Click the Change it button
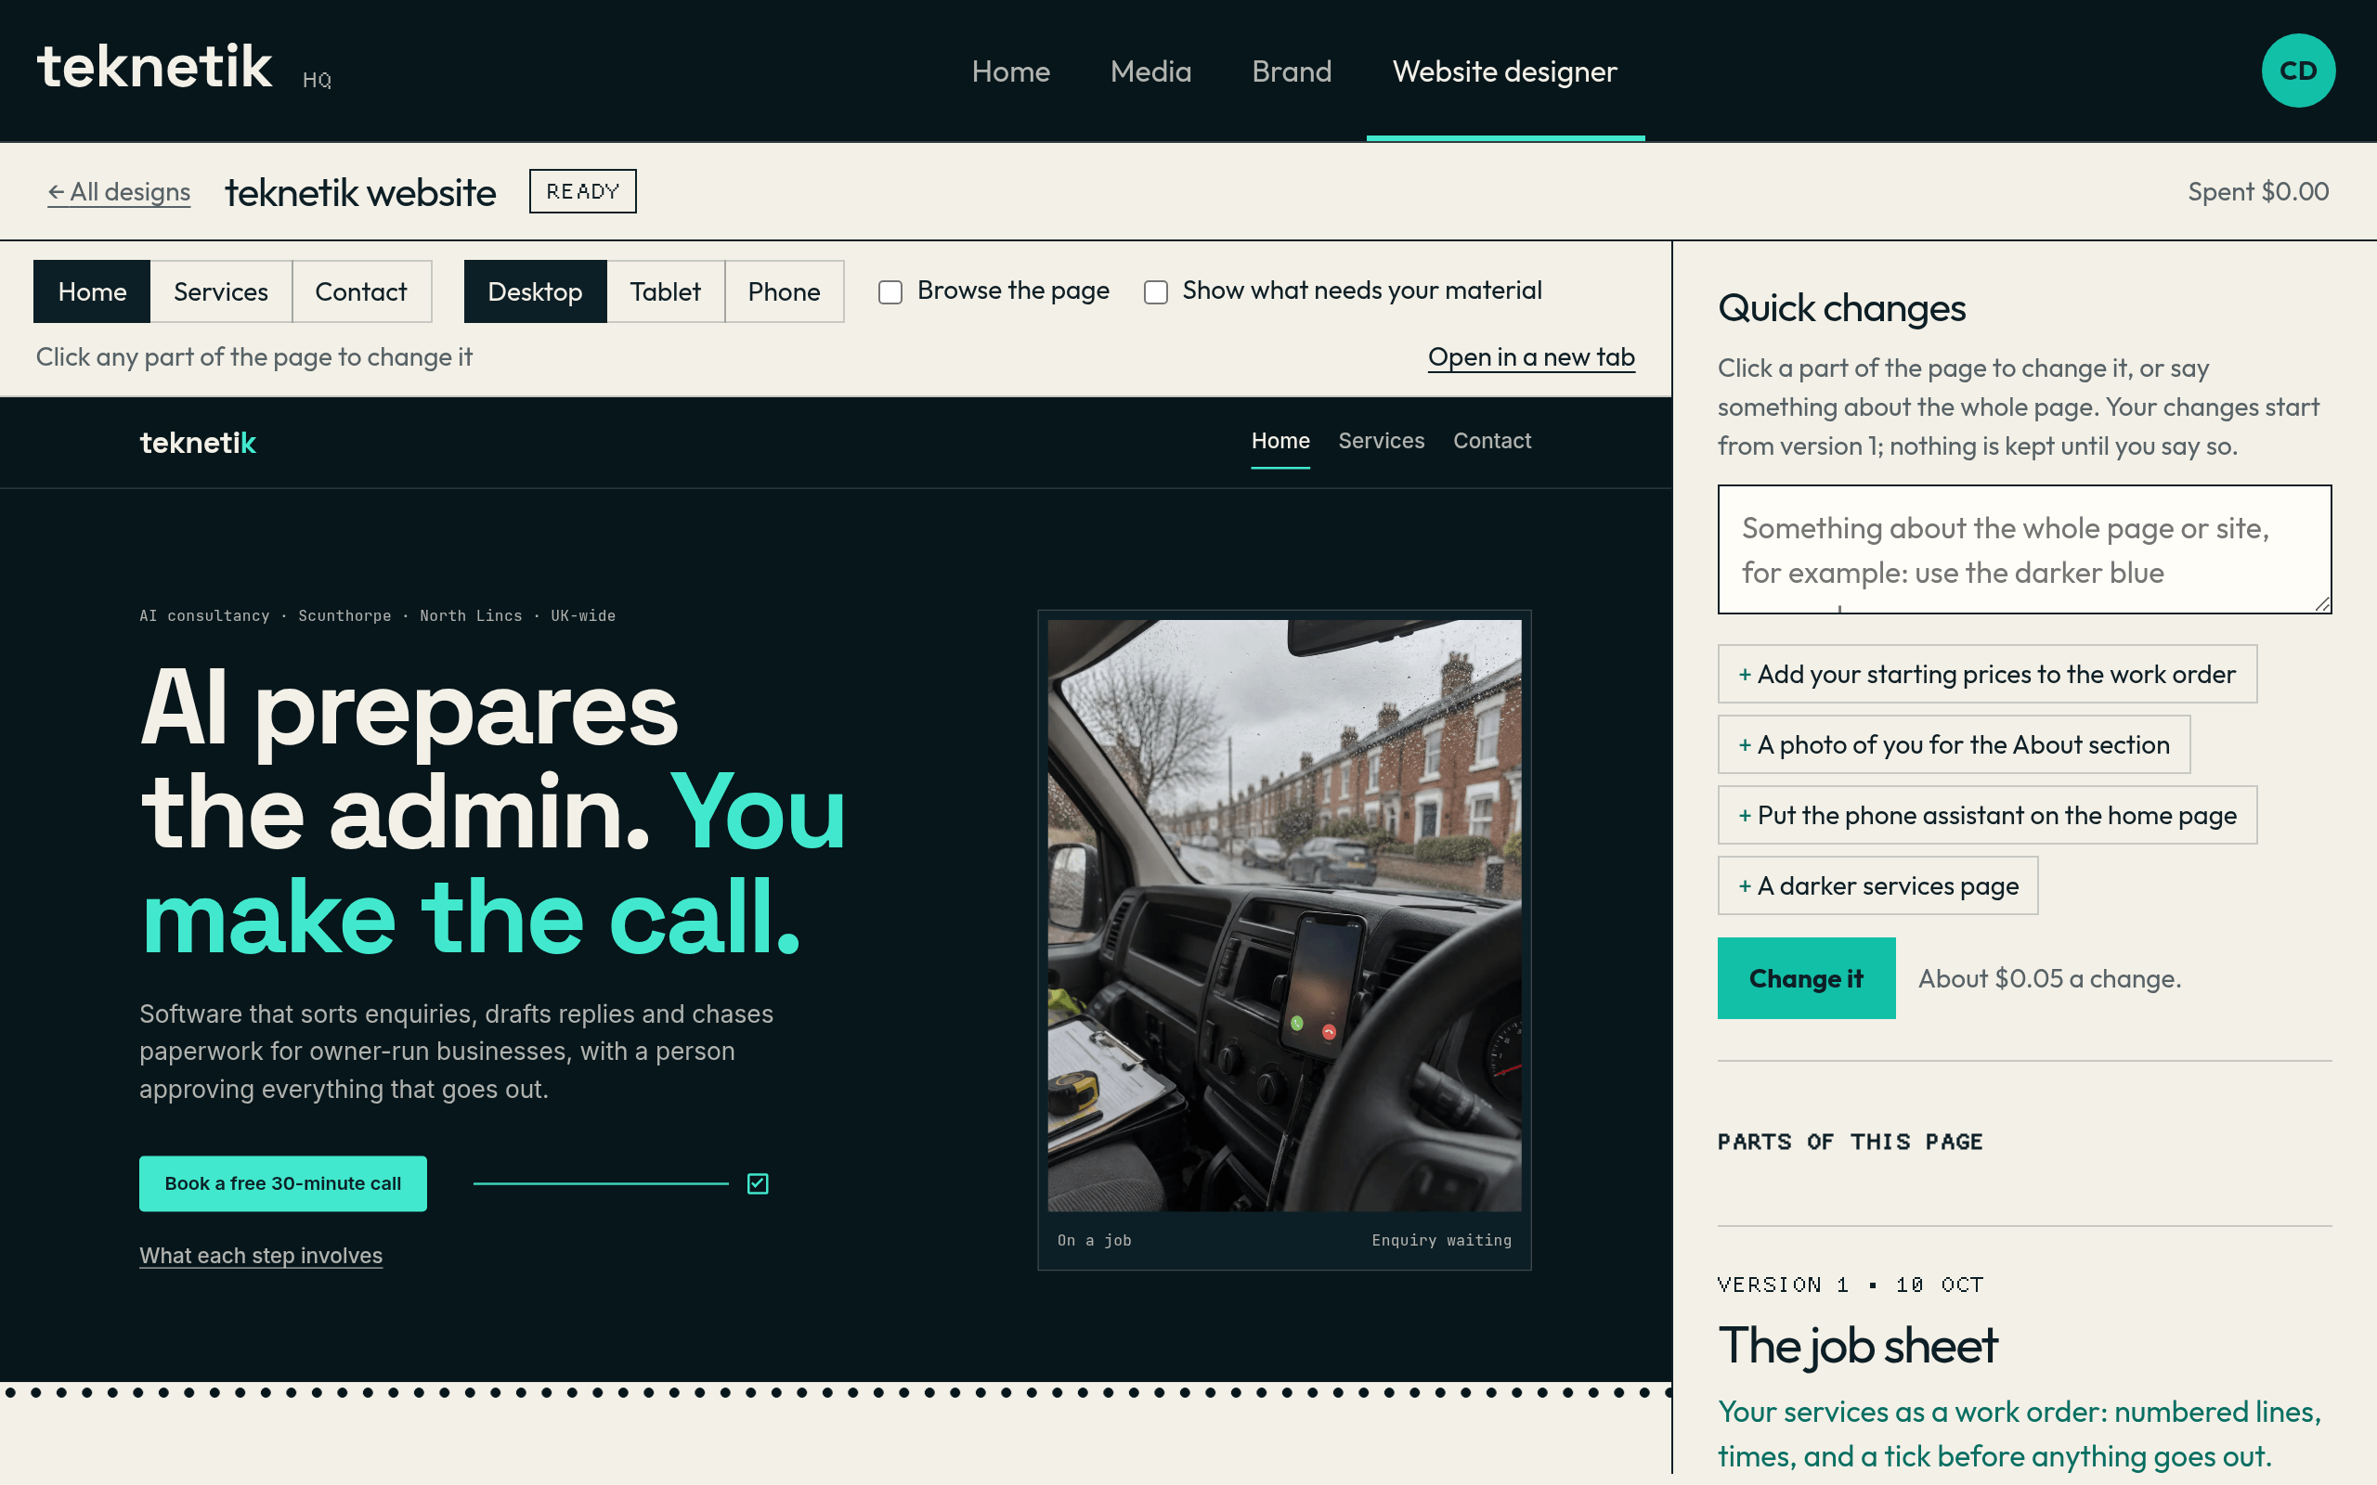This screenshot has height=1485, width=2377. 1806,978
